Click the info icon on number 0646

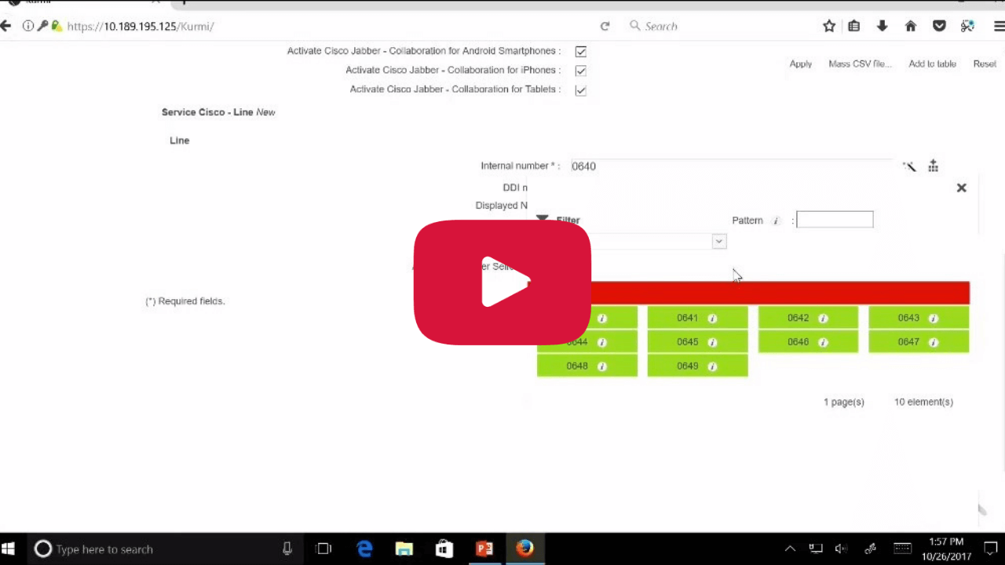click(x=823, y=342)
